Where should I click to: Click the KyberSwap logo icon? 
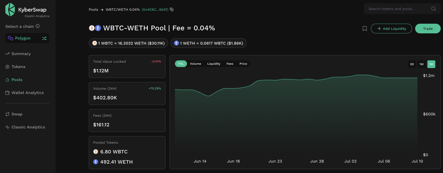click(10, 10)
